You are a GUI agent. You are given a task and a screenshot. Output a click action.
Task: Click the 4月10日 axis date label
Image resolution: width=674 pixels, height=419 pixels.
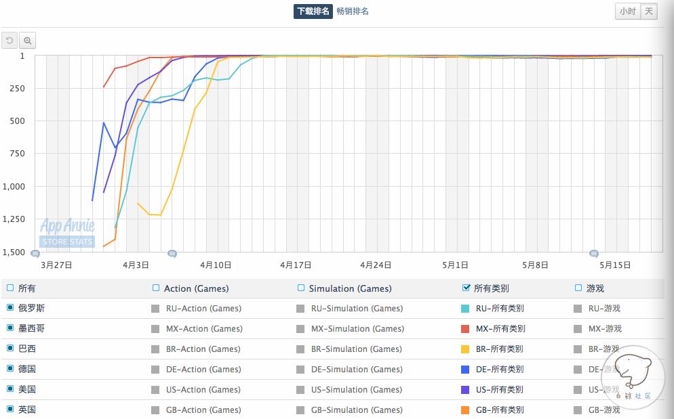coord(216,265)
